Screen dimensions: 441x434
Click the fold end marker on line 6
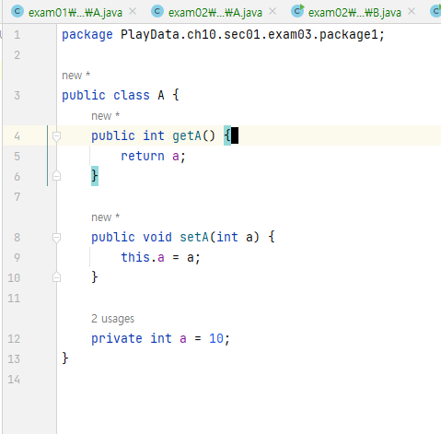pyautogui.click(x=56, y=176)
